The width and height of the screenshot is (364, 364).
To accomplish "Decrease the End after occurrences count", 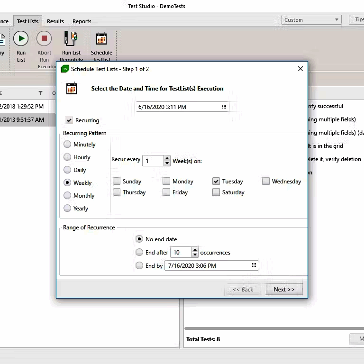I will pyautogui.click(x=195, y=255).
